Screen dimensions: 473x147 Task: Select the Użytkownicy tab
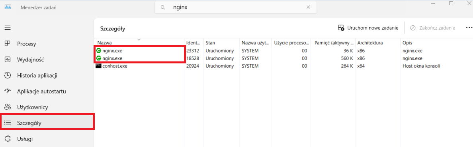pyautogui.click(x=33, y=107)
